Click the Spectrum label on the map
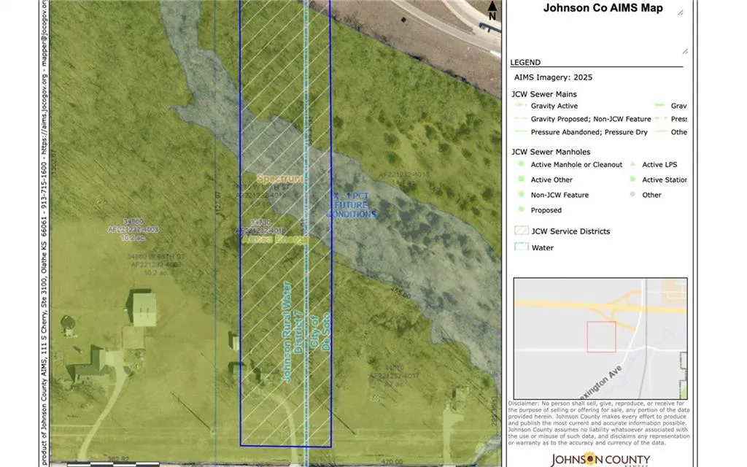The image size is (747, 467). tap(280, 179)
